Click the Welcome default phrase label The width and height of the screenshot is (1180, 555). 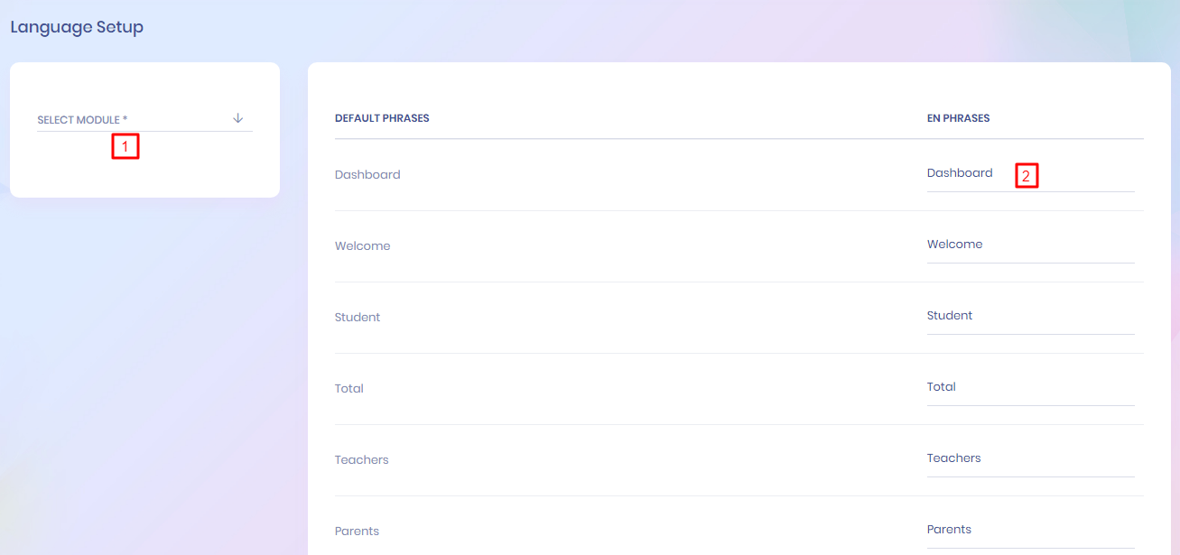(362, 246)
